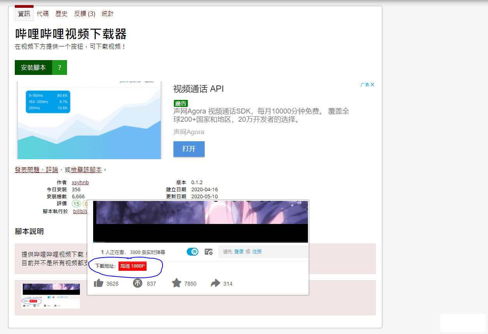This screenshot has height=334, width=488.
Task: Open the 代碼 tab
Action: tap(43, 14)
